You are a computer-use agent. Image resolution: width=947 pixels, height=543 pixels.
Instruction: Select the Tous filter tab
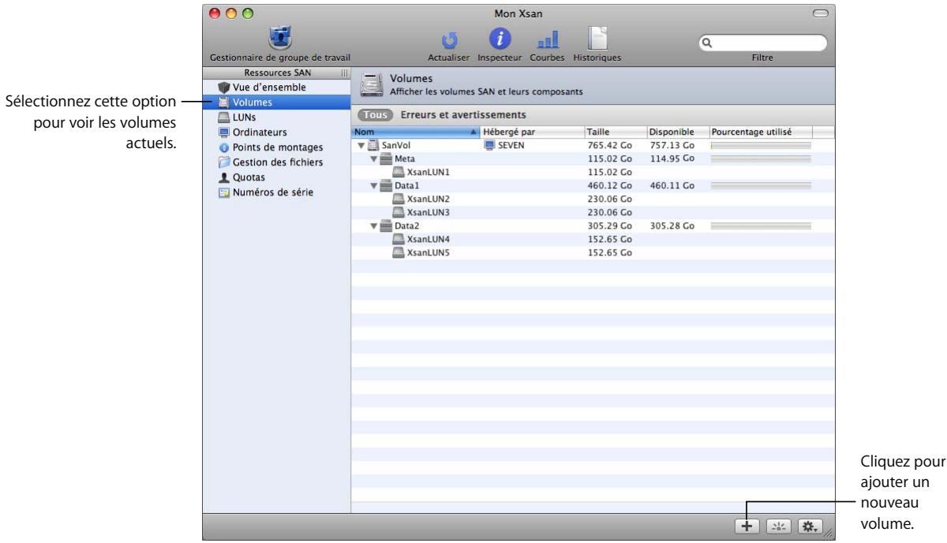pos(375,115)
